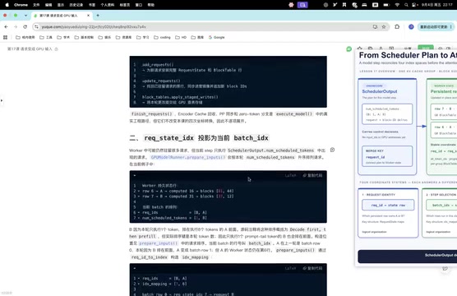Close the 第17课 browser tab

88,16
